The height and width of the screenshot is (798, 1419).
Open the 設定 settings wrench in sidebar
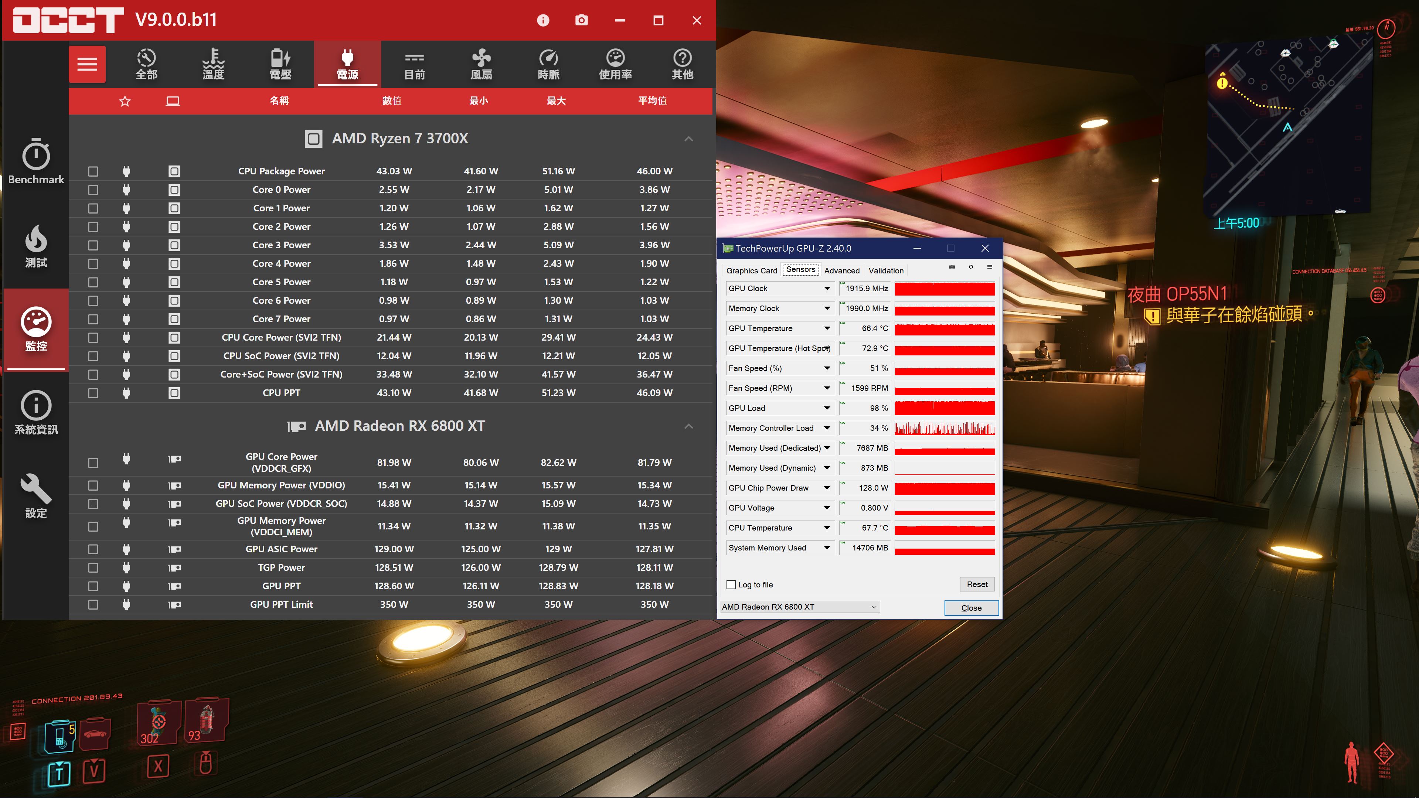36,496
